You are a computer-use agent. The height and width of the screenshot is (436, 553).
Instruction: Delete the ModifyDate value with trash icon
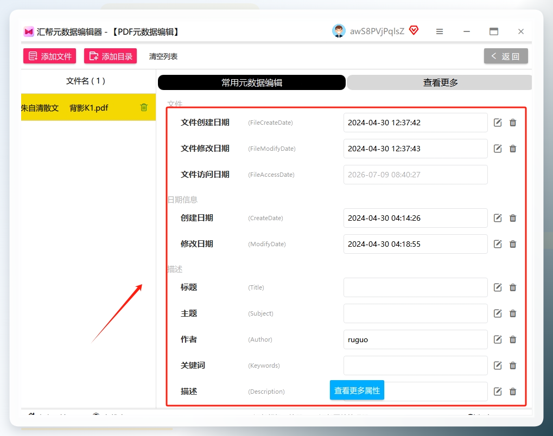click(x=513, y=244)
